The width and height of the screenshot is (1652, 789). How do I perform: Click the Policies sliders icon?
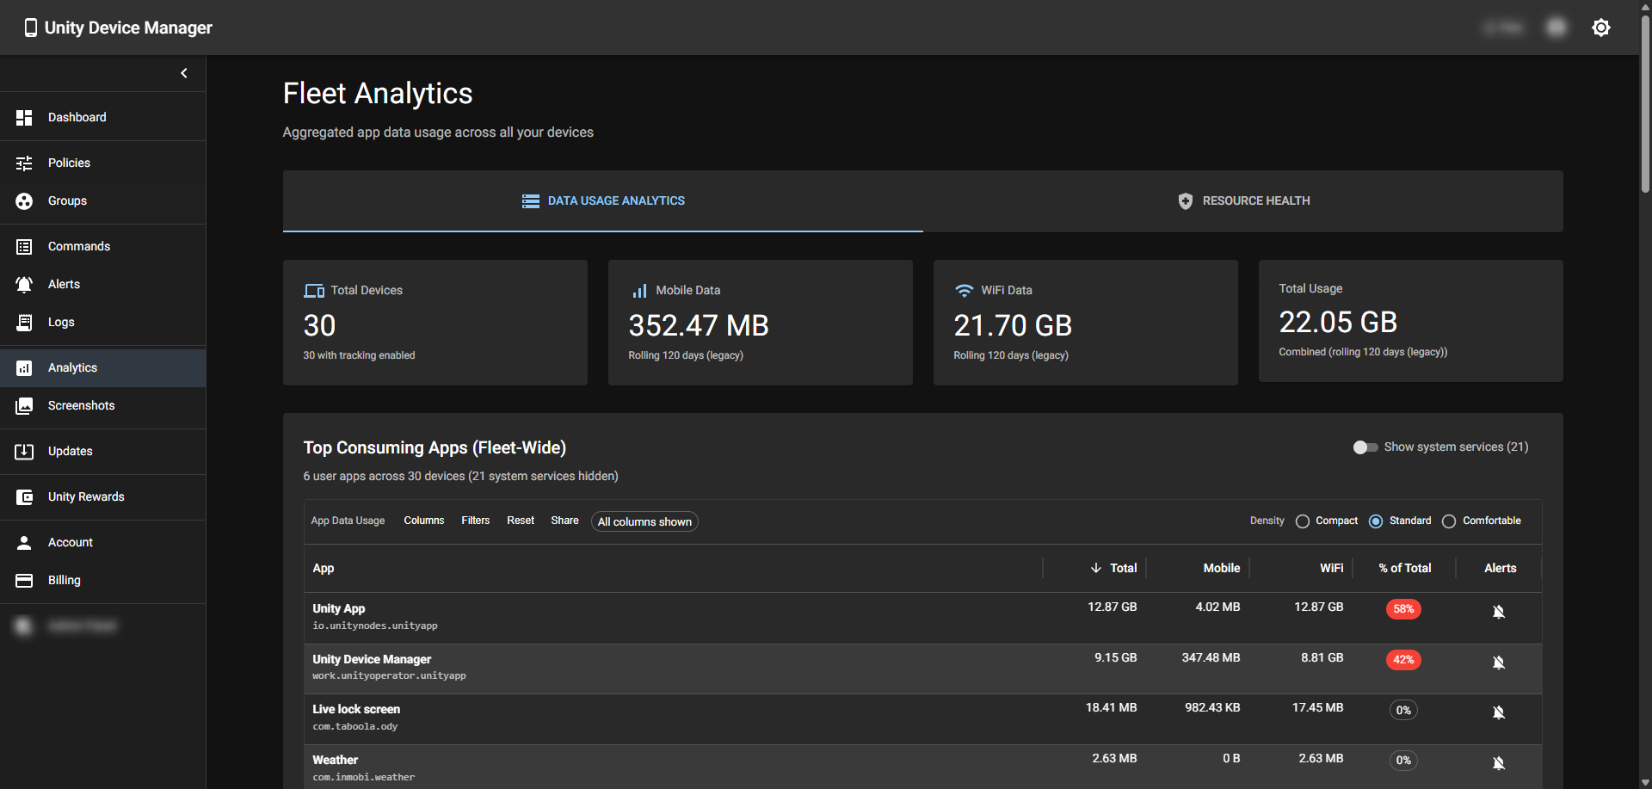pyautogui.click(x=24, y=163)
